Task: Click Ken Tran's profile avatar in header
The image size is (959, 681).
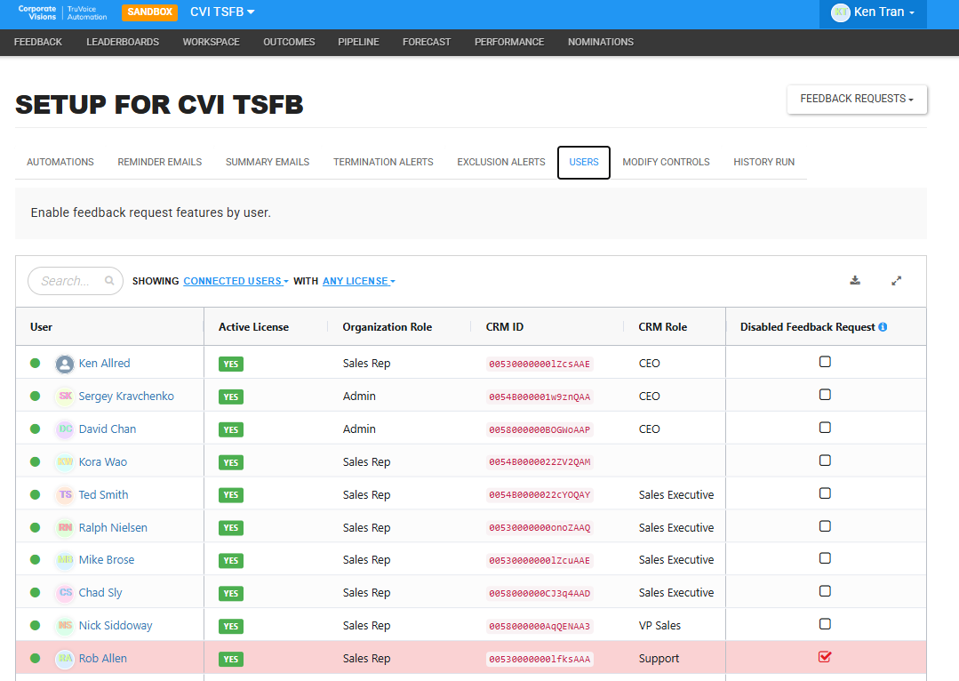Action: 841,12
